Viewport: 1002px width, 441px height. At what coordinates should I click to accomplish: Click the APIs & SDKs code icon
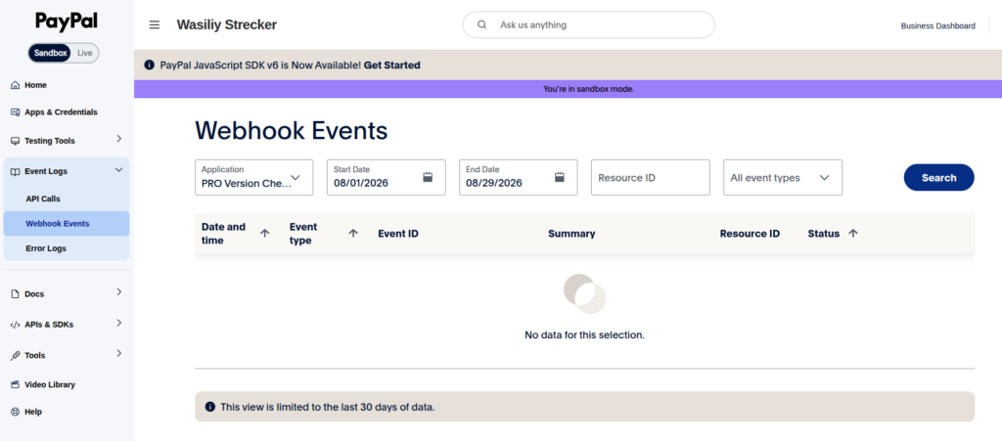tap(16, 325)
